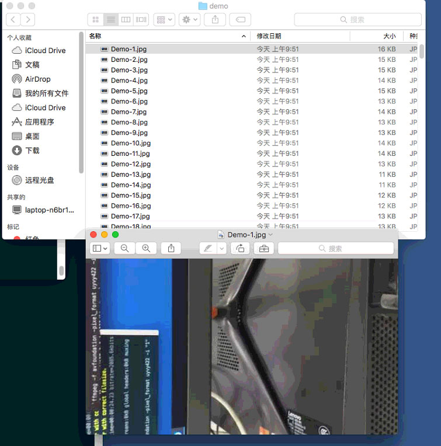
Task: Switch Finder to icon view
Action: (96, 20)
